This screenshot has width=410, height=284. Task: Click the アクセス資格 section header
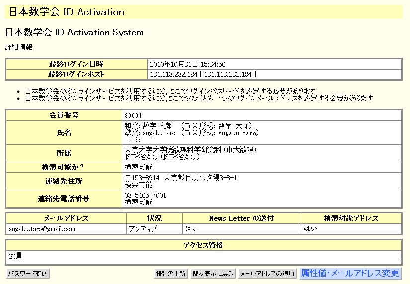pos(203,245)
